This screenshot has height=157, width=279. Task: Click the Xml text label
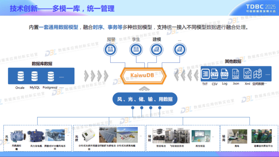click(247, 84)
